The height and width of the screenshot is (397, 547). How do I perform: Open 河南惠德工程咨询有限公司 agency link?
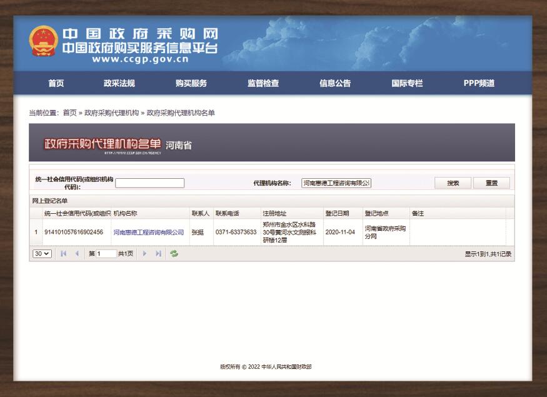pos(149,233)
